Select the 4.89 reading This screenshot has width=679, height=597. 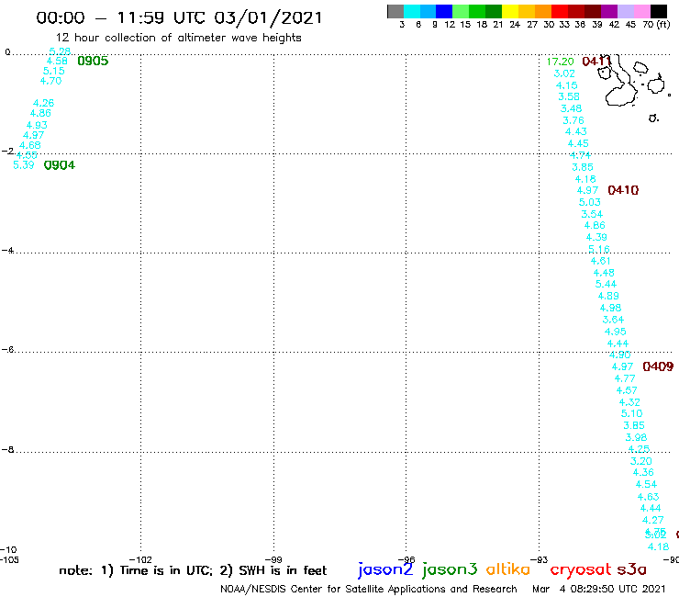608,296
